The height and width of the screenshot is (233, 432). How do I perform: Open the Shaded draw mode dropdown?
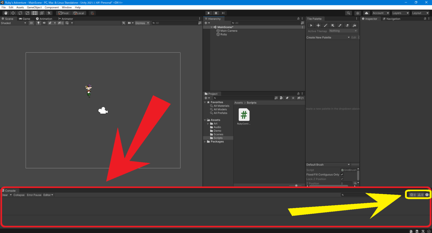(x=13, y=23)
